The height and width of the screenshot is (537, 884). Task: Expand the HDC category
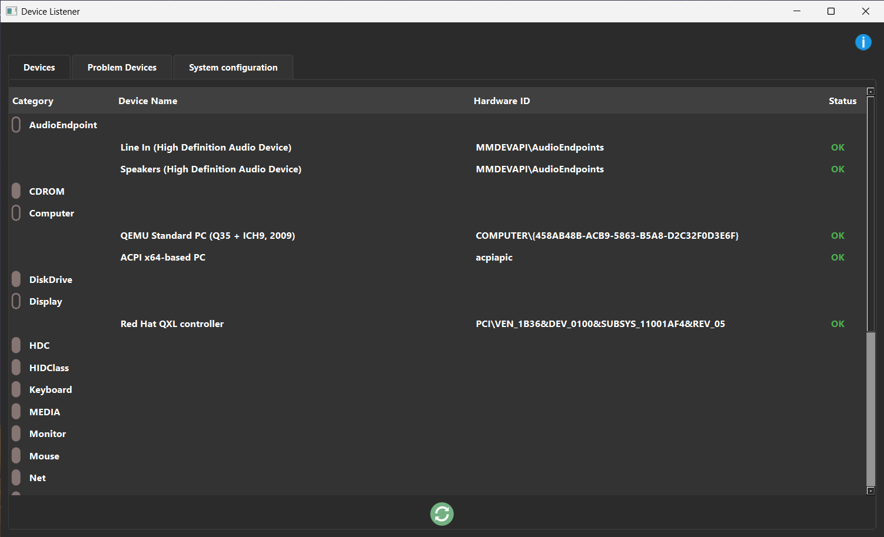tap(16, 345)
